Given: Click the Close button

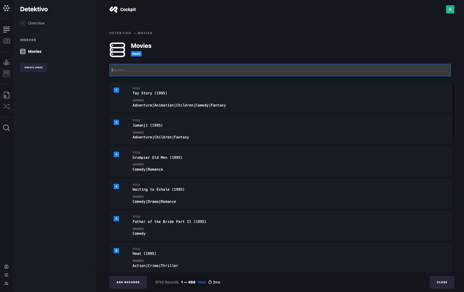Looking at the screenshot, I should [x=442, y=282].
